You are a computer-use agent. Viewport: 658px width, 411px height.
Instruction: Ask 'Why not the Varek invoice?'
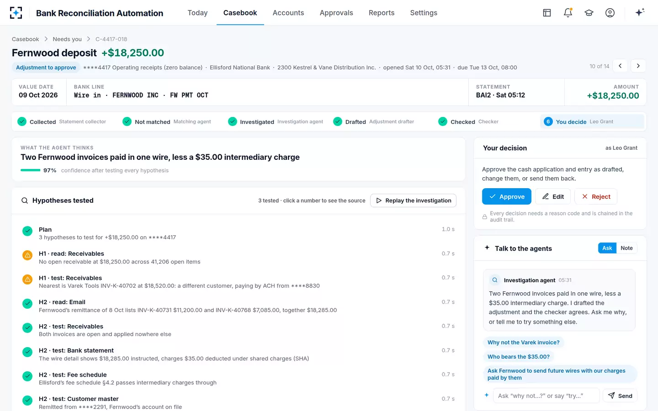523,342
